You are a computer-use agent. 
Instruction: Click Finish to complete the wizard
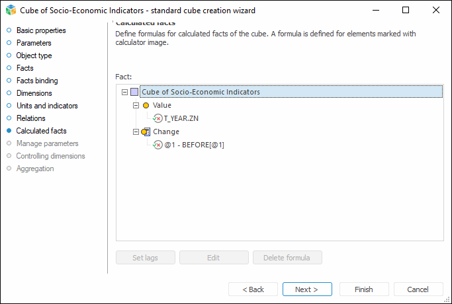(363, 289)
